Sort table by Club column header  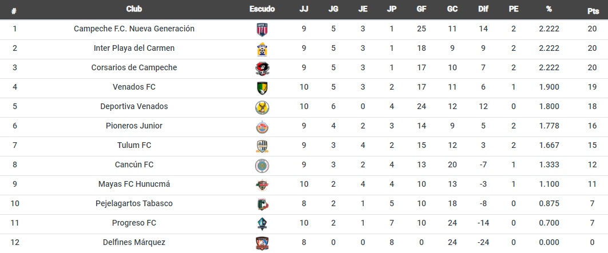[134, 9]
